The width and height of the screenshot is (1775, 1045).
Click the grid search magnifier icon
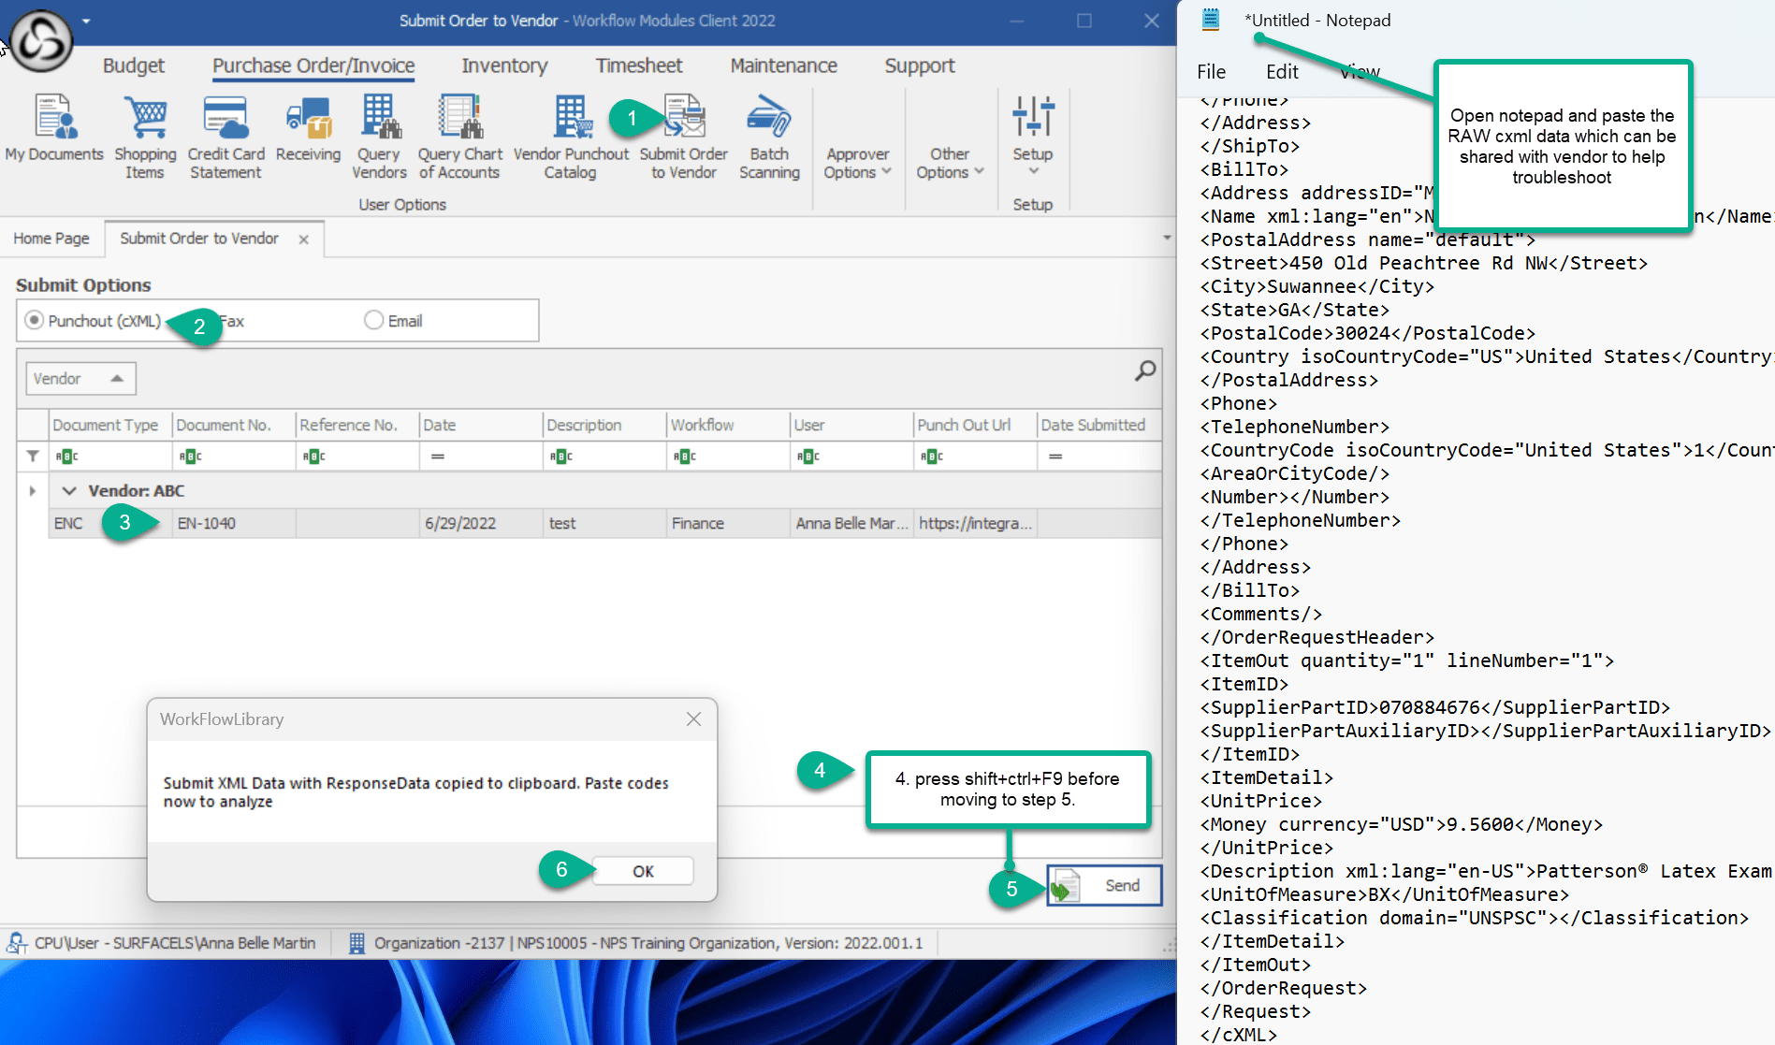click(x=1144, y=371)
